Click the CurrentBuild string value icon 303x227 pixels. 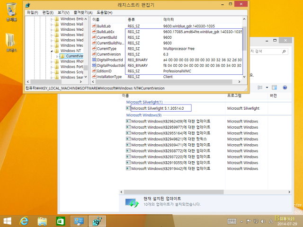(x=94, y=37)
